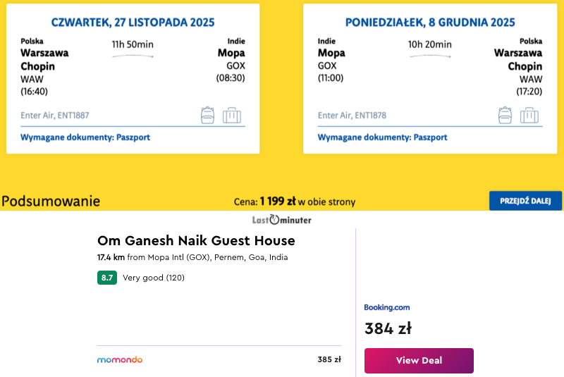564x377 pixels.
Task: Click the backpack icon for flight ENT1887
Action: click(207, 115)
